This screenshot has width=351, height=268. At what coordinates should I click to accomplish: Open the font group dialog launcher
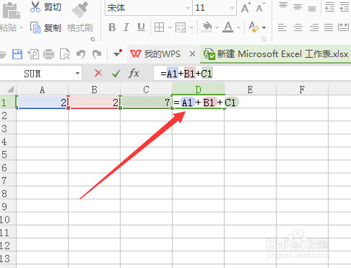(x=264, y=39)
